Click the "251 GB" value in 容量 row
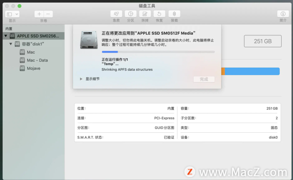This screenshot has height=180, width=293. (x=272, y=108)
